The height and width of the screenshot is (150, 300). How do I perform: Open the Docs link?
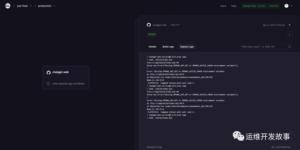pyautogui.click(x=223, y=6)
